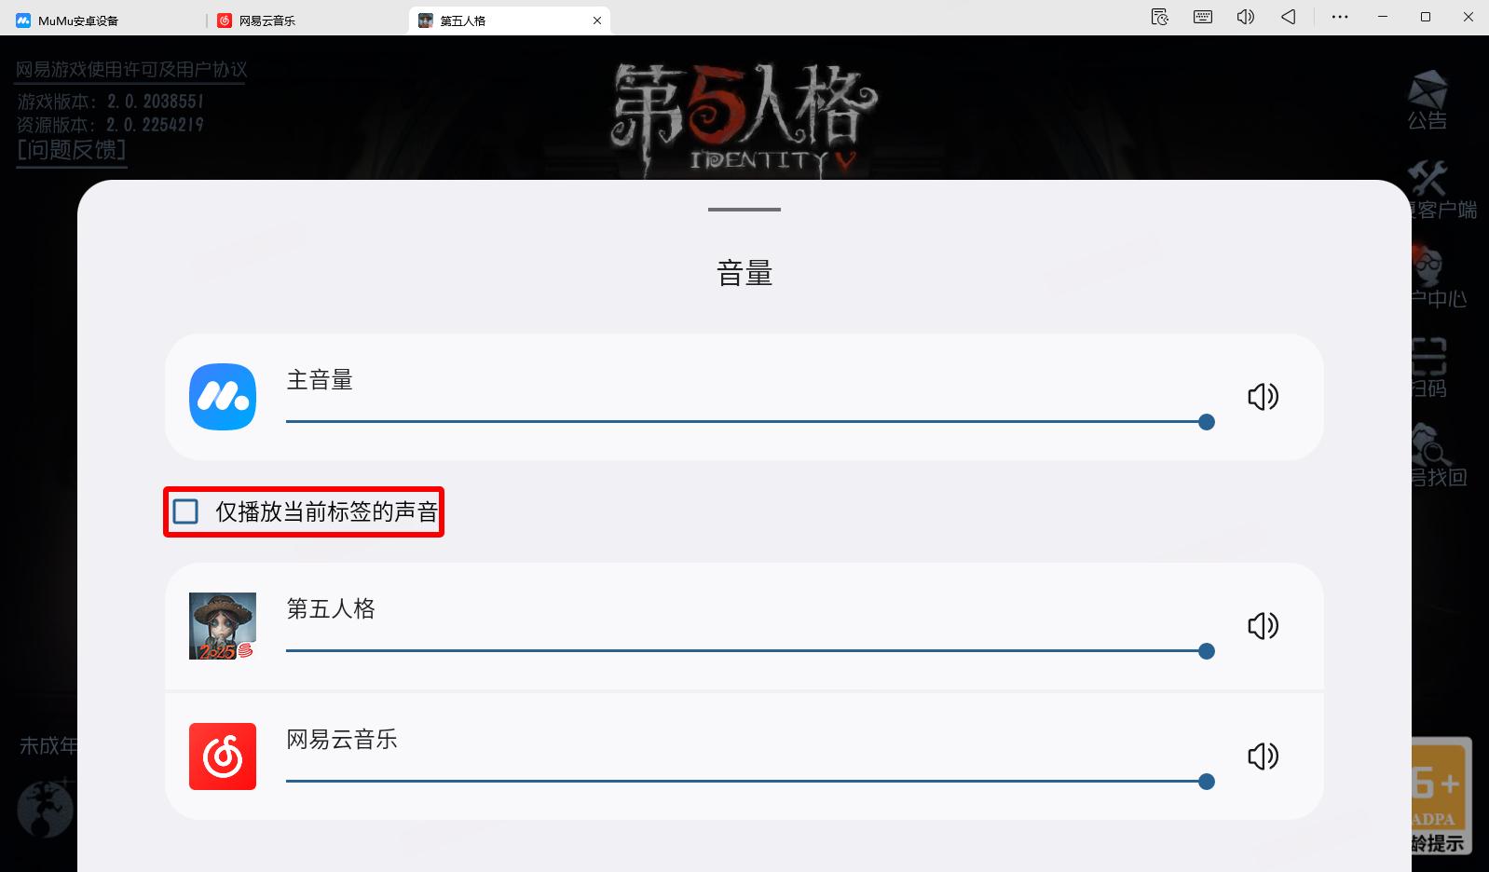Image resolution: width=1489 pixels, height=872 pixels.
Task: Click the drag handle bar above 音量
Action: pyautogui.click(x=744, y=210)
